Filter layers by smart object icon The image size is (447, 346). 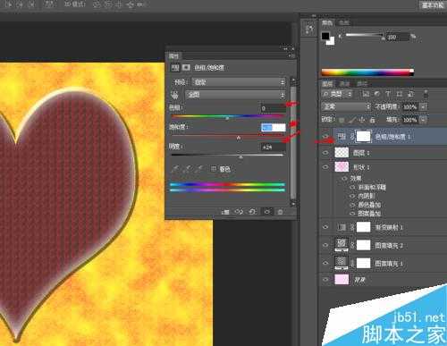point(410,94)
